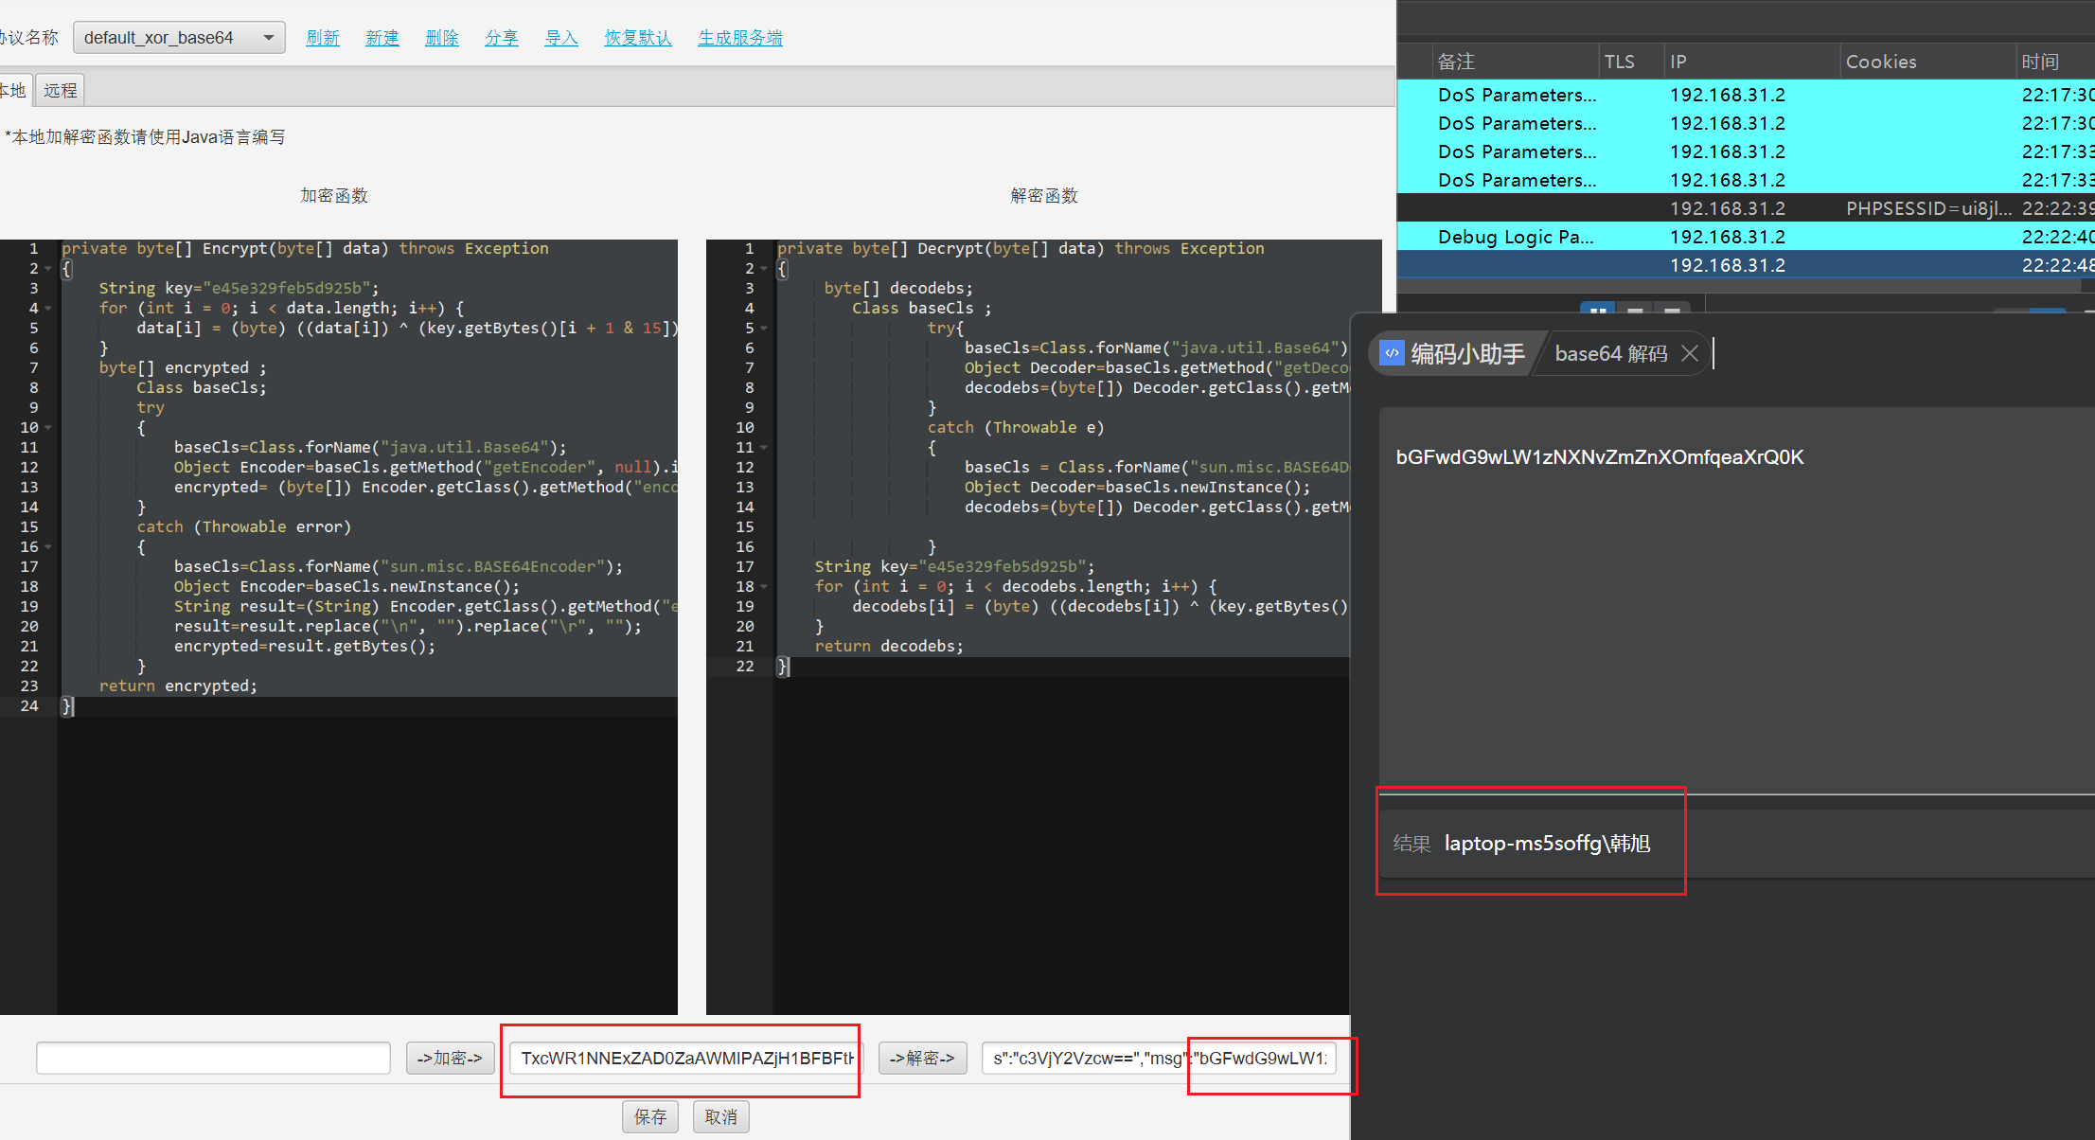
Task: Select the Debug Logic Pa... history row
Action: [x=1515, y=237]
